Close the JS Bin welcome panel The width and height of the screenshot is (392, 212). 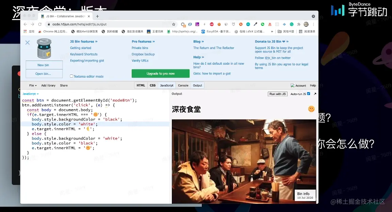click(28, 43)
